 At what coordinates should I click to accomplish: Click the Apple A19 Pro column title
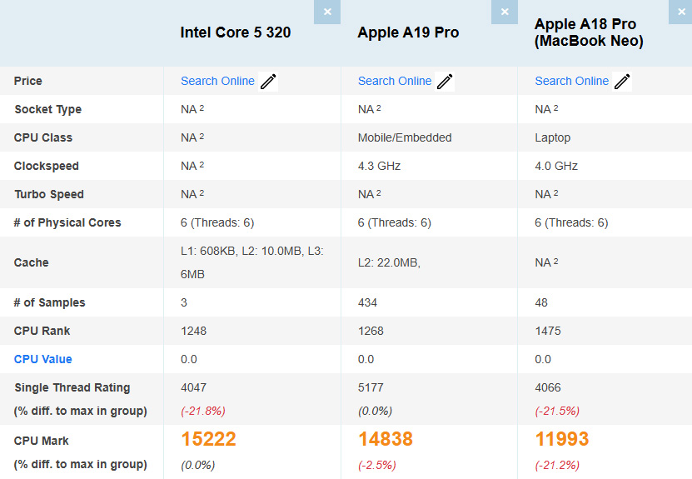point(408,32)
